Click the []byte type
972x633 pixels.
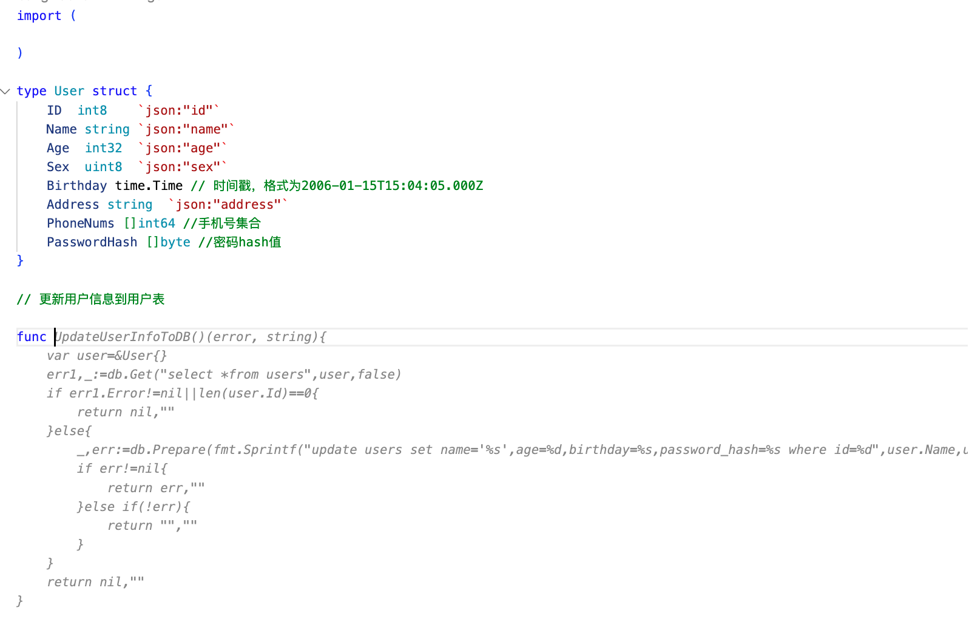pos(168,242)
